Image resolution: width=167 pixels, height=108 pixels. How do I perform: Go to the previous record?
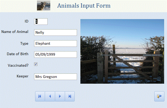[x=50, y=96]
